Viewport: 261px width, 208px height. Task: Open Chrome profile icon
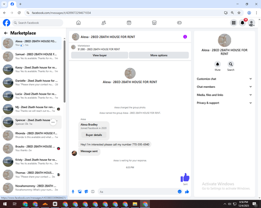(x=249, y=13)
